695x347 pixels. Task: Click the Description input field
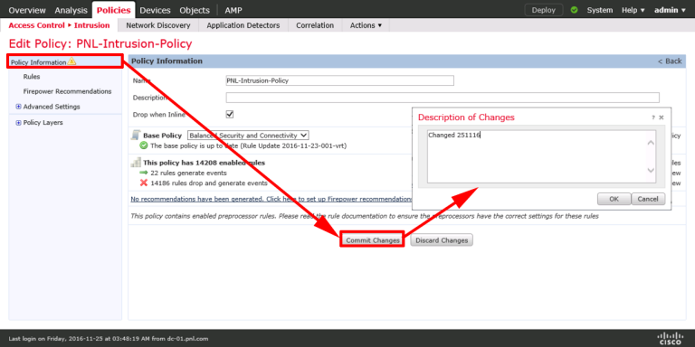pos(443,98)
